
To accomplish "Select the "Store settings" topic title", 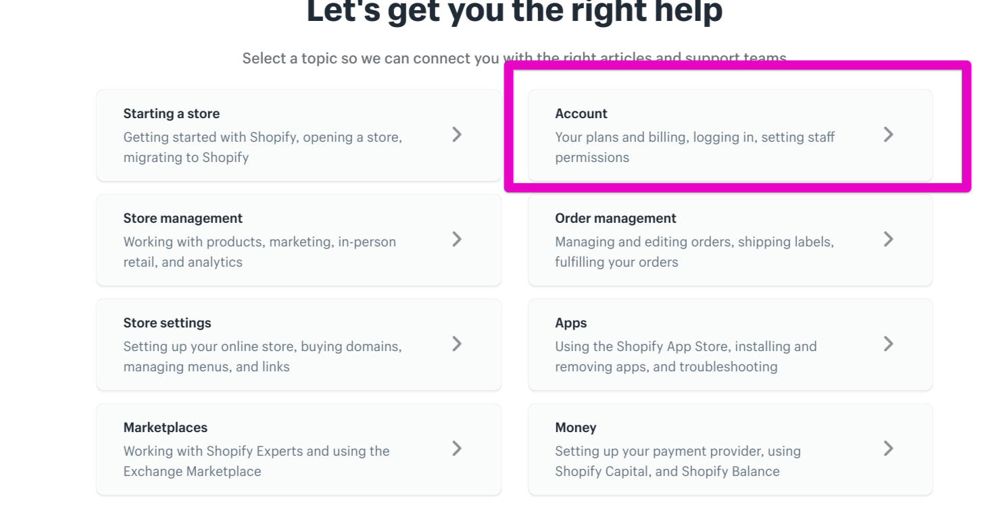I will click(x=167, y=323).
